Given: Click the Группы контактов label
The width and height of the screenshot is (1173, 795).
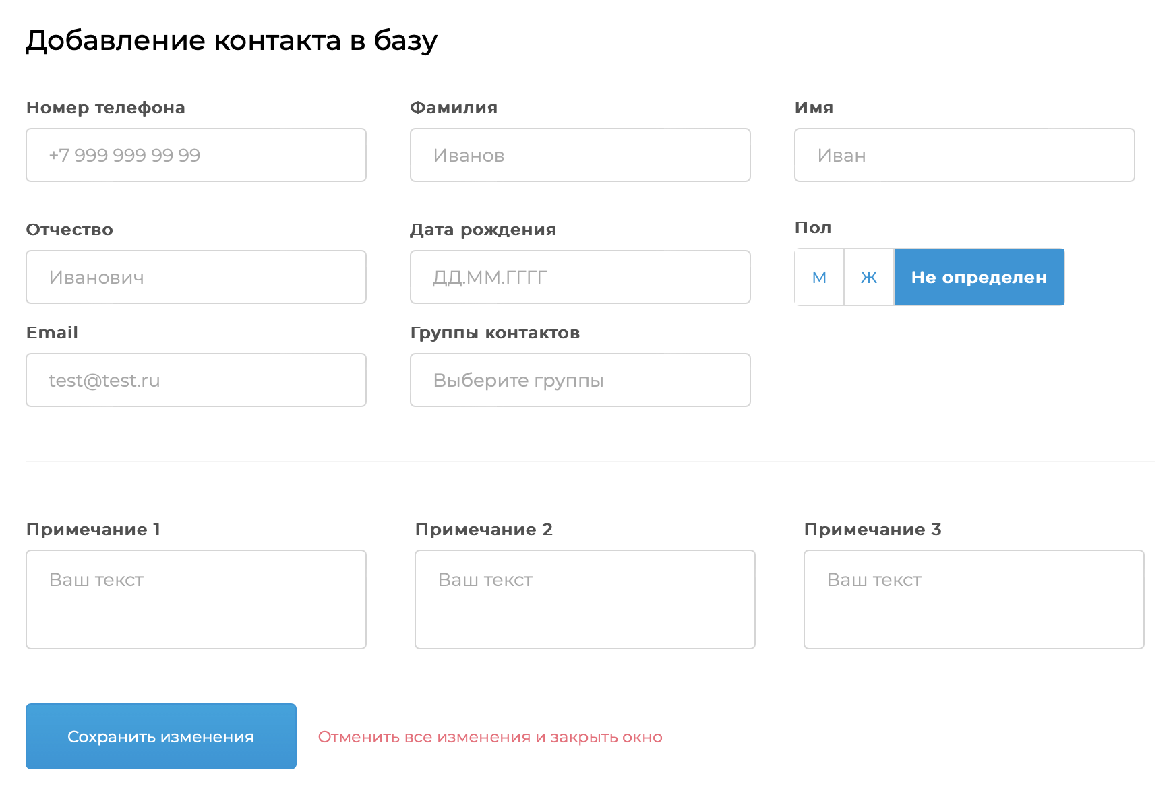Looking at the screenshot, I should pos(495,333).
